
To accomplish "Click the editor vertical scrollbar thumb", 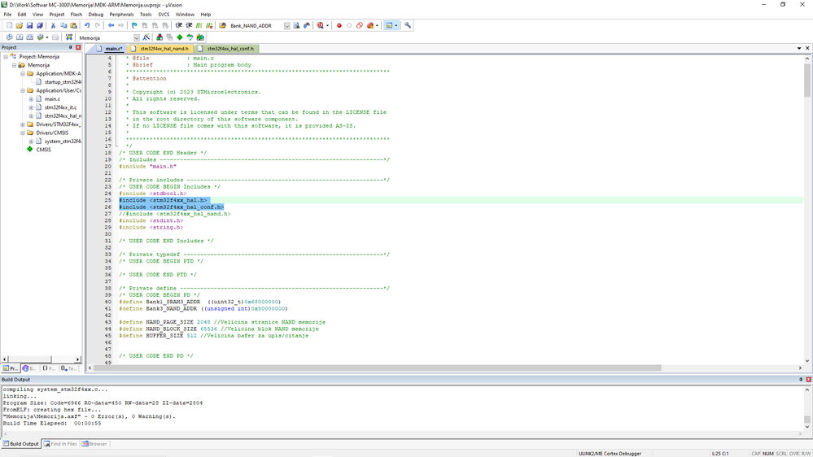I will pyautogui.click(x=807, y=80).
